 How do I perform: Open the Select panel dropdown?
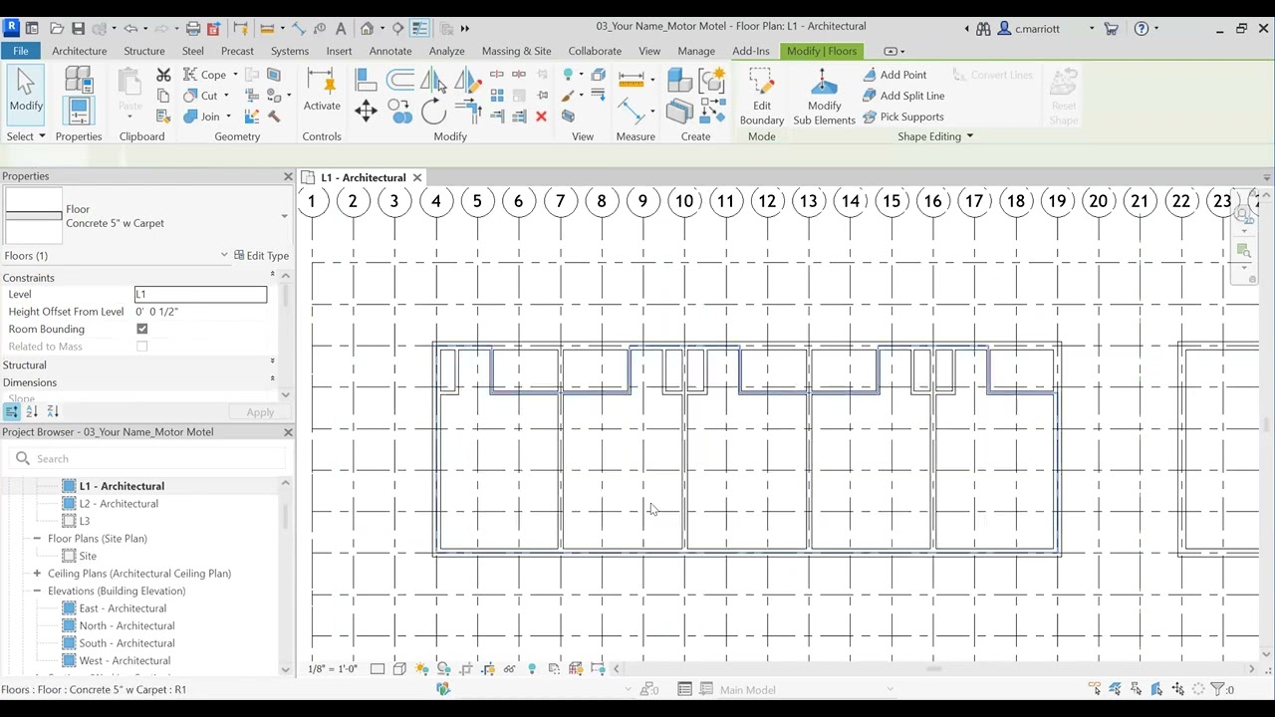pyautogui.click(x=26, y=136)
